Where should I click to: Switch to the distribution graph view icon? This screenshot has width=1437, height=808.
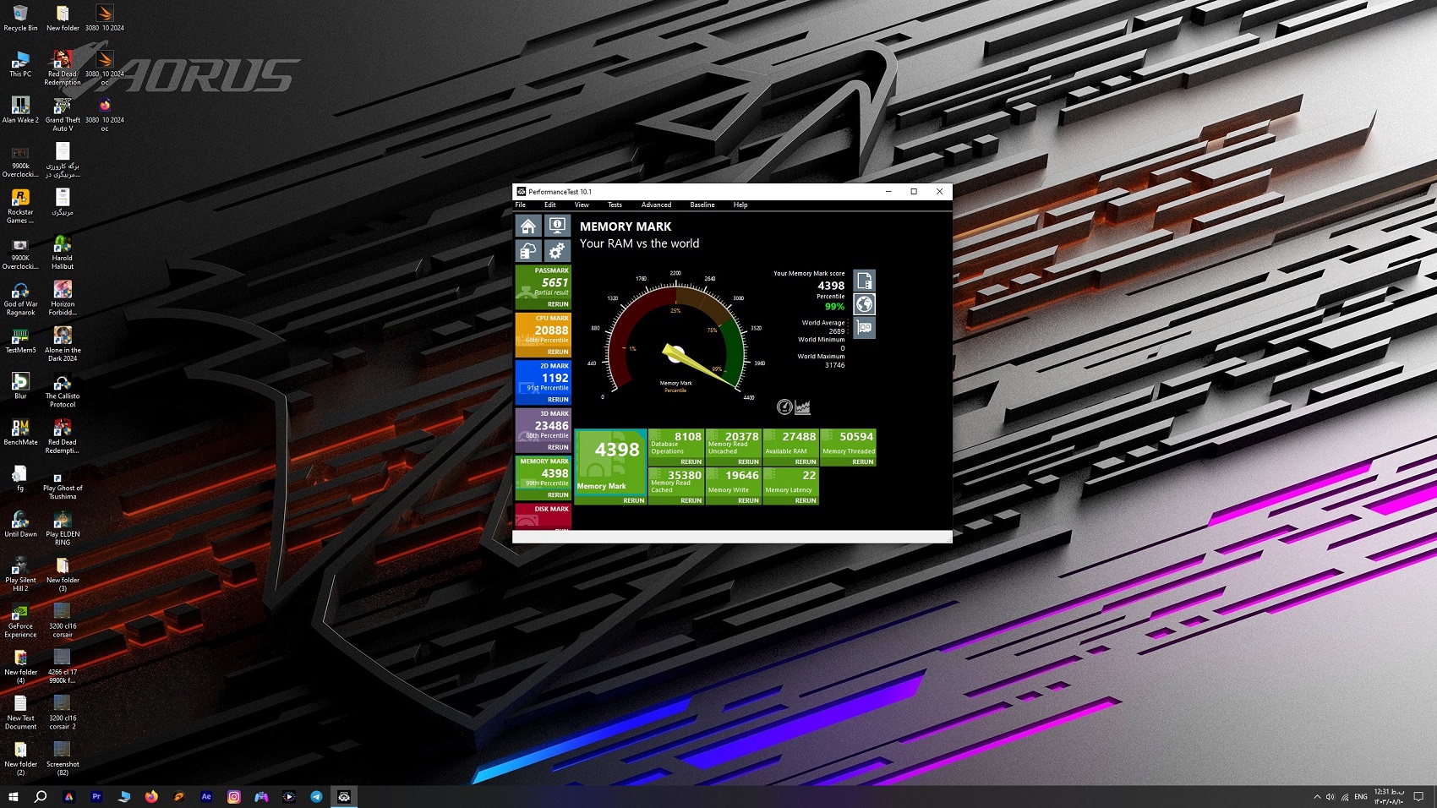coord(803,407)
